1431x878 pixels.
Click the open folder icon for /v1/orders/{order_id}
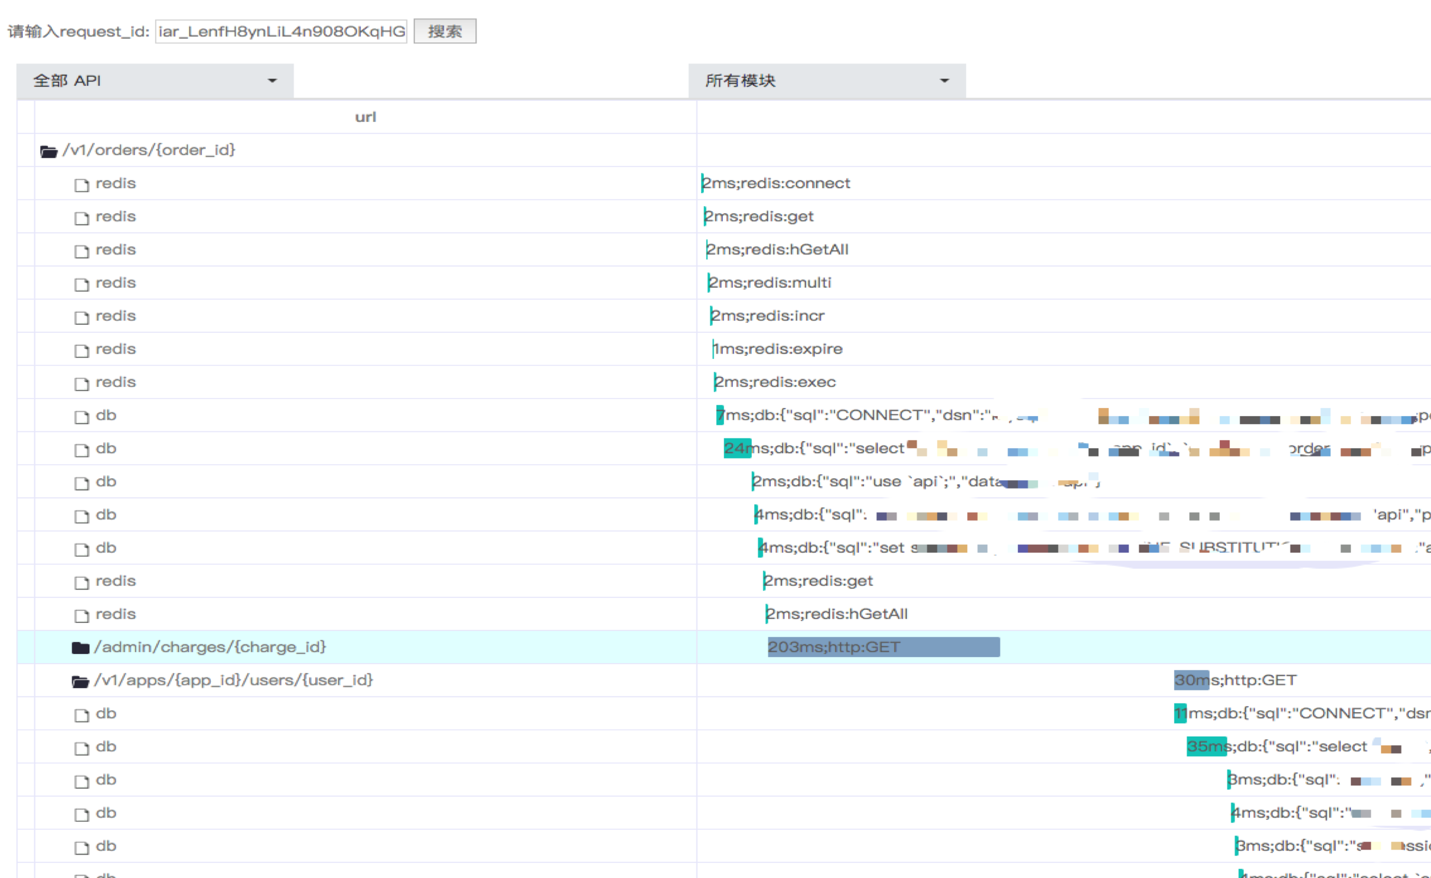click(x=49, y=152)
